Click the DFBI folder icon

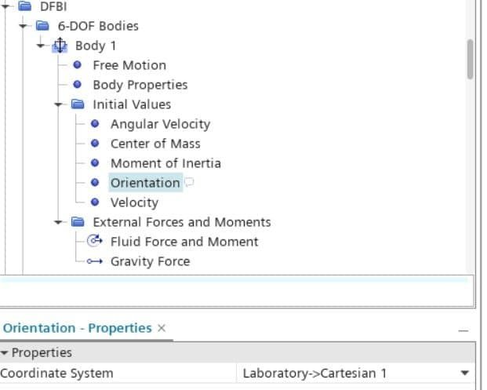coord(25,6)
